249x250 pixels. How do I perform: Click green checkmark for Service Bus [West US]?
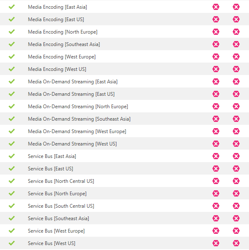(x=12, y=243)
